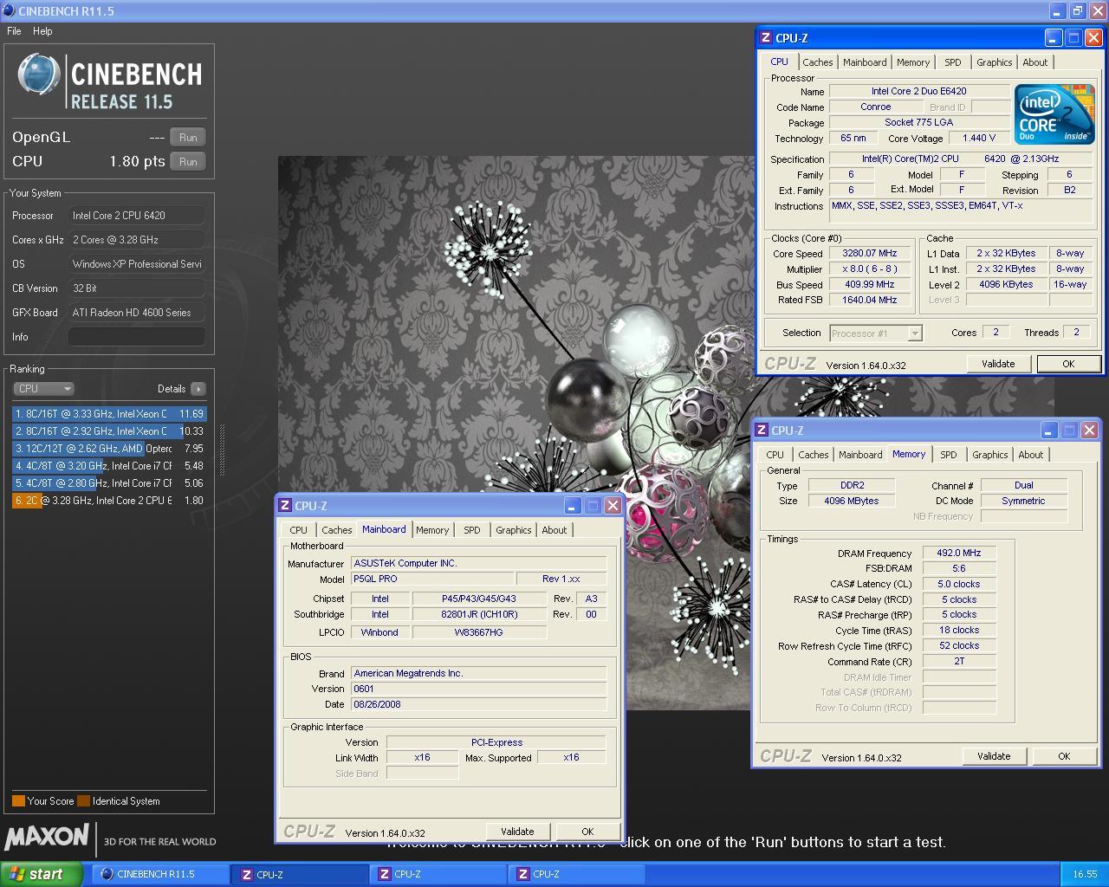Click the Core Speed value 3280.07 MHz
The height and width of the screenshot is (887, 1109).
pyautogui.click(x=870, y=253)
